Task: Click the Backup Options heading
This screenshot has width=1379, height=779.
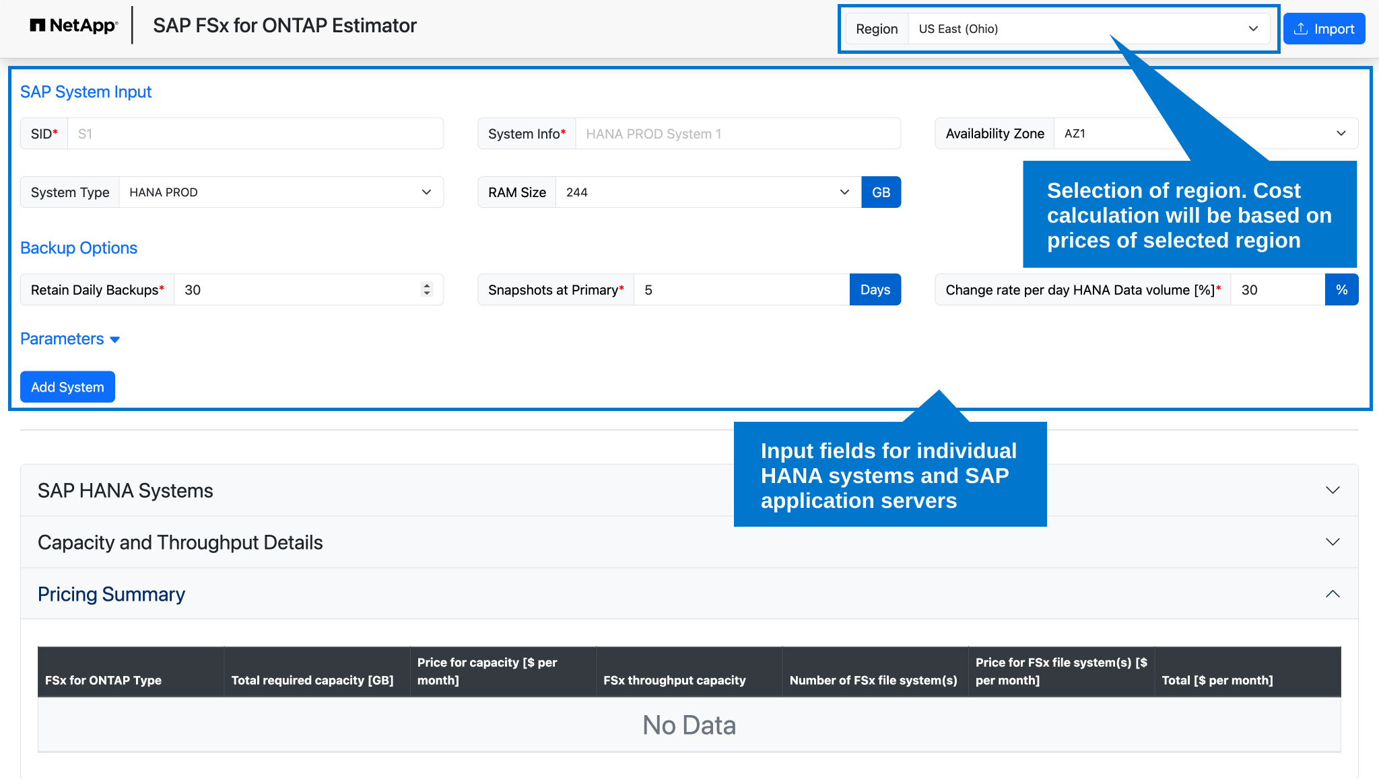Action: [x=79, y=248]
